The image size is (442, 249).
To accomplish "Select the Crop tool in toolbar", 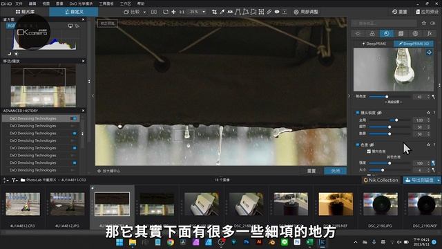I will click(214, 12).
